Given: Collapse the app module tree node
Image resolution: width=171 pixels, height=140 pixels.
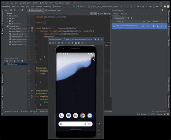Looking at the screenshot, I should (x=5, y=13).
